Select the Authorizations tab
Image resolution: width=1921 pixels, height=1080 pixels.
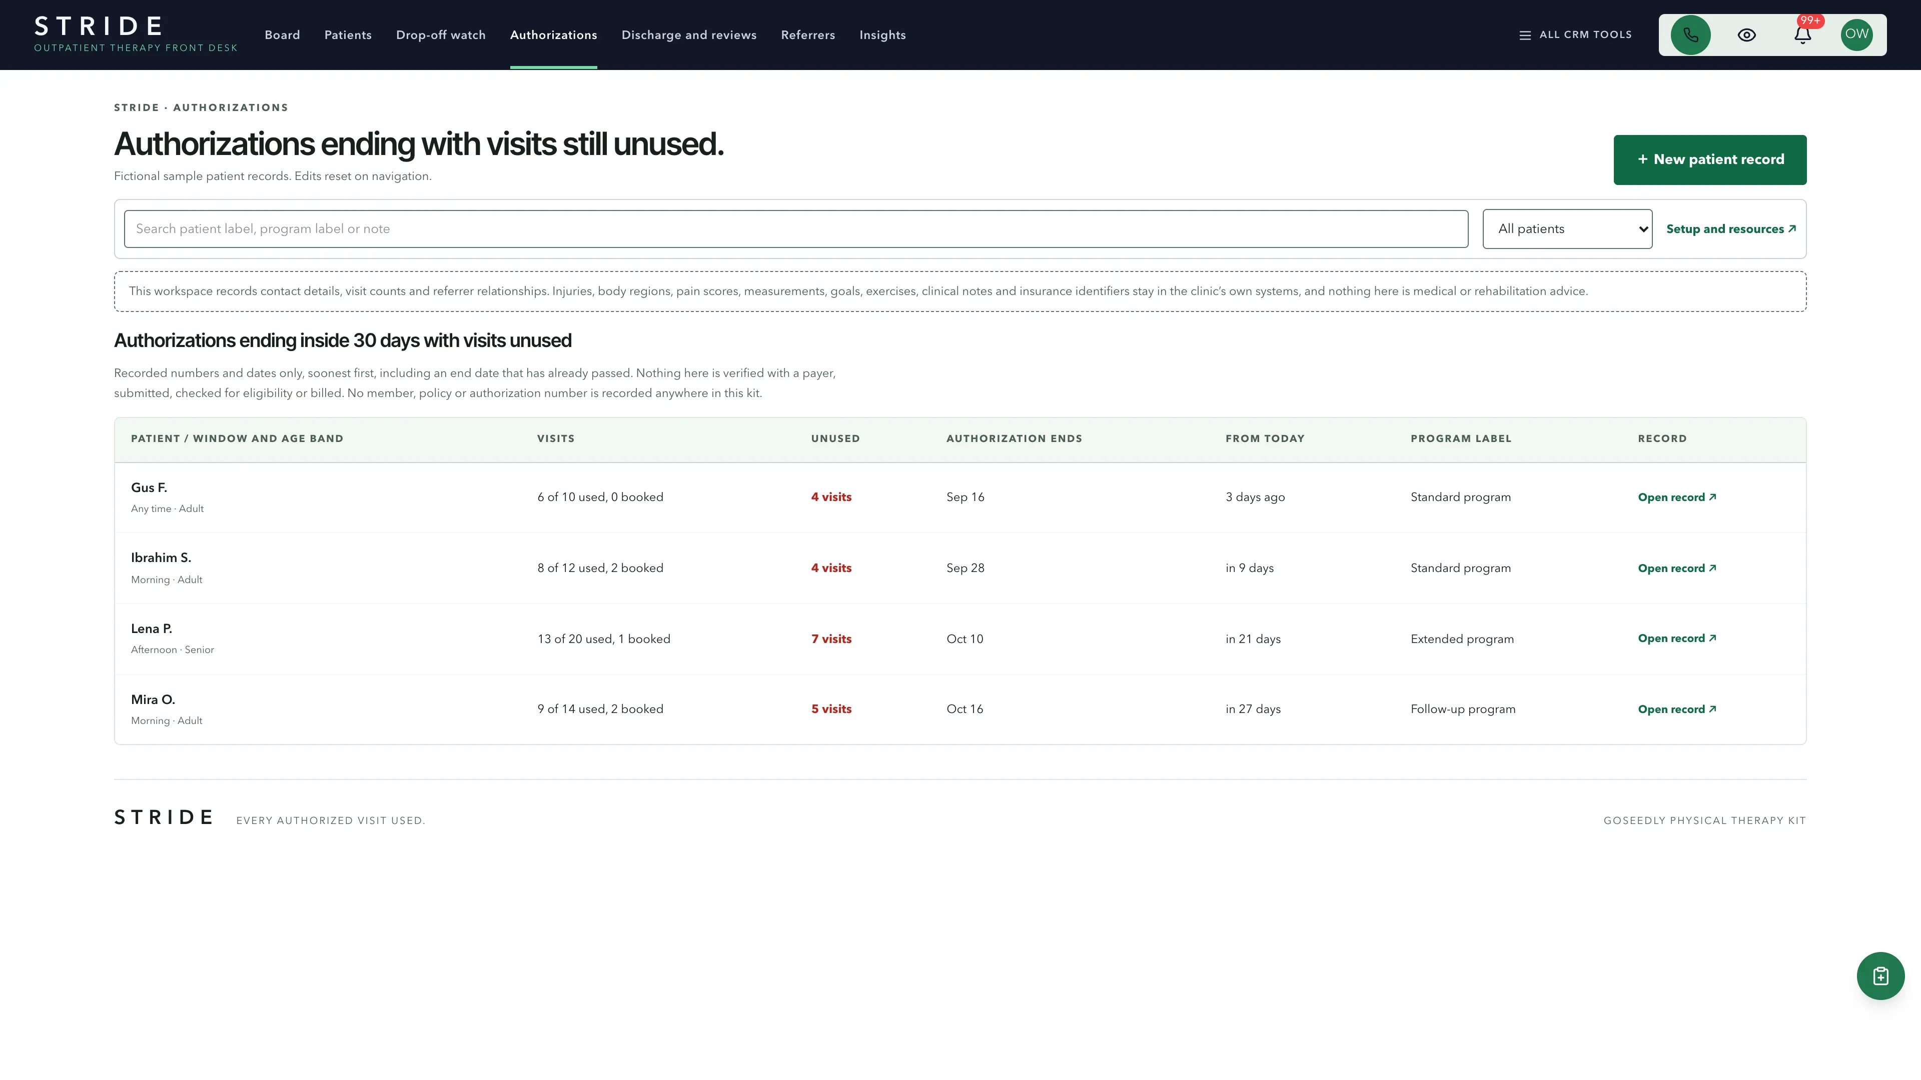[553, 35]
